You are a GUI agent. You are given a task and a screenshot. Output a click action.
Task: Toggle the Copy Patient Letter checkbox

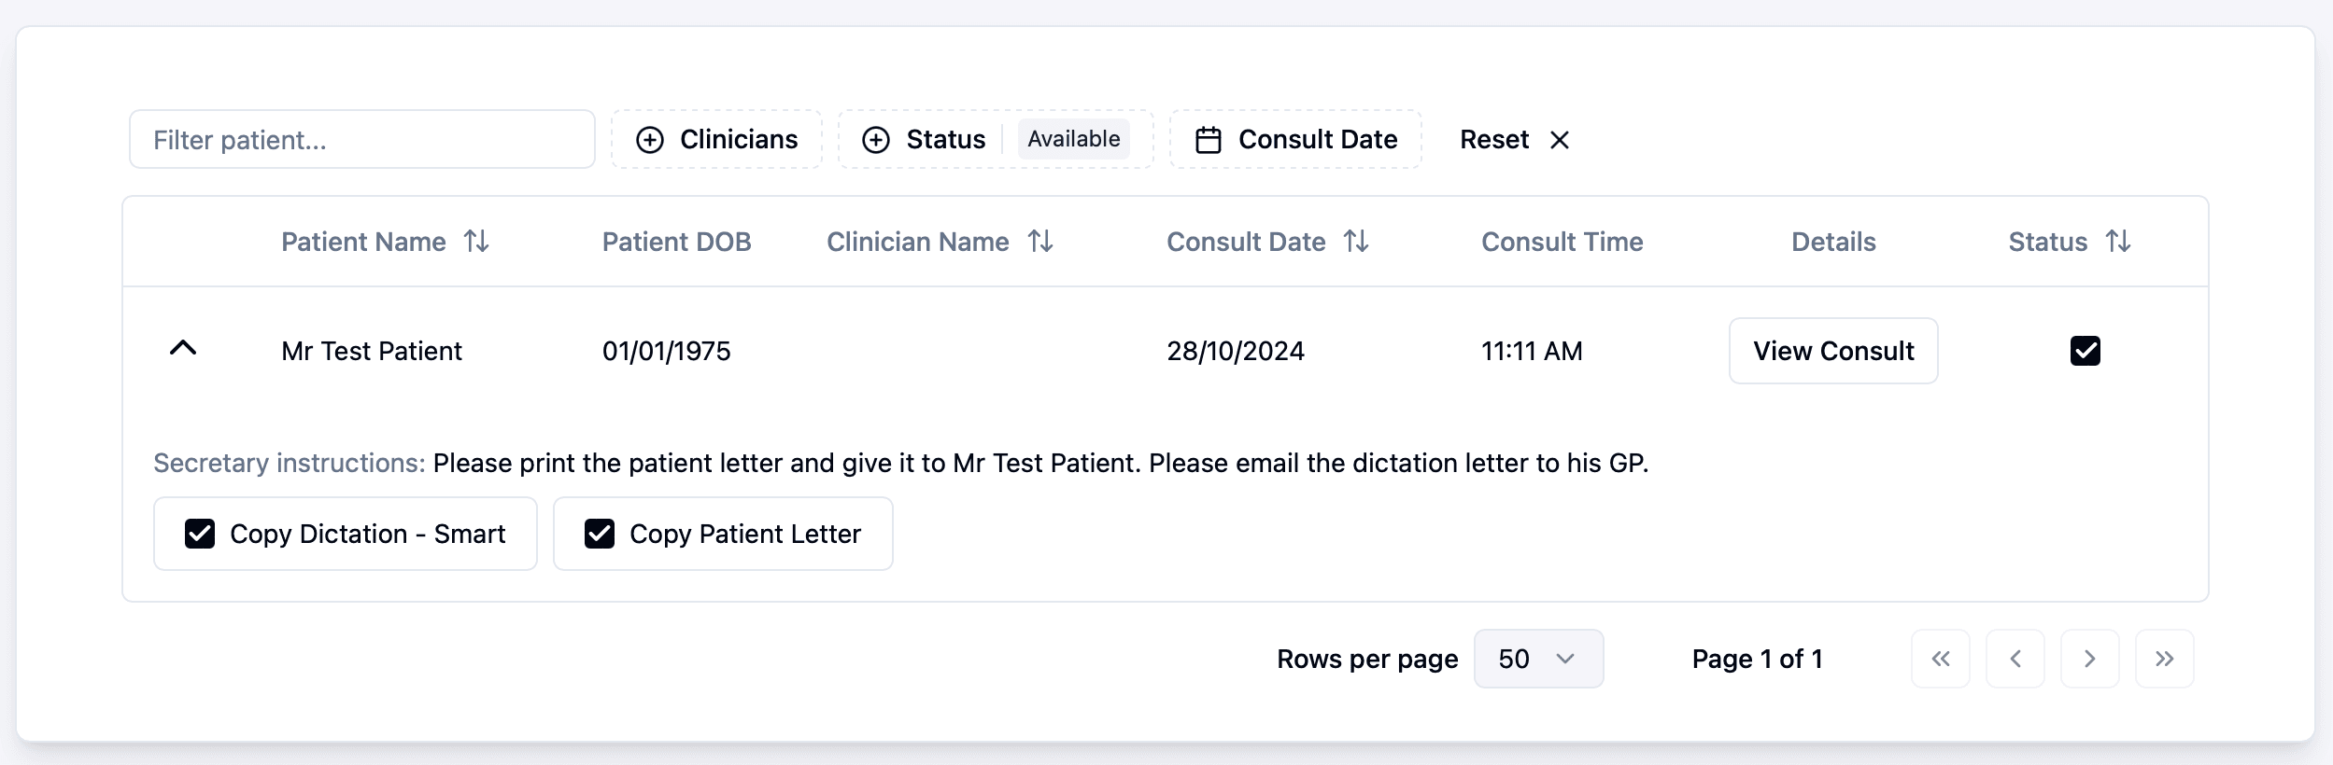coord(600,534)
